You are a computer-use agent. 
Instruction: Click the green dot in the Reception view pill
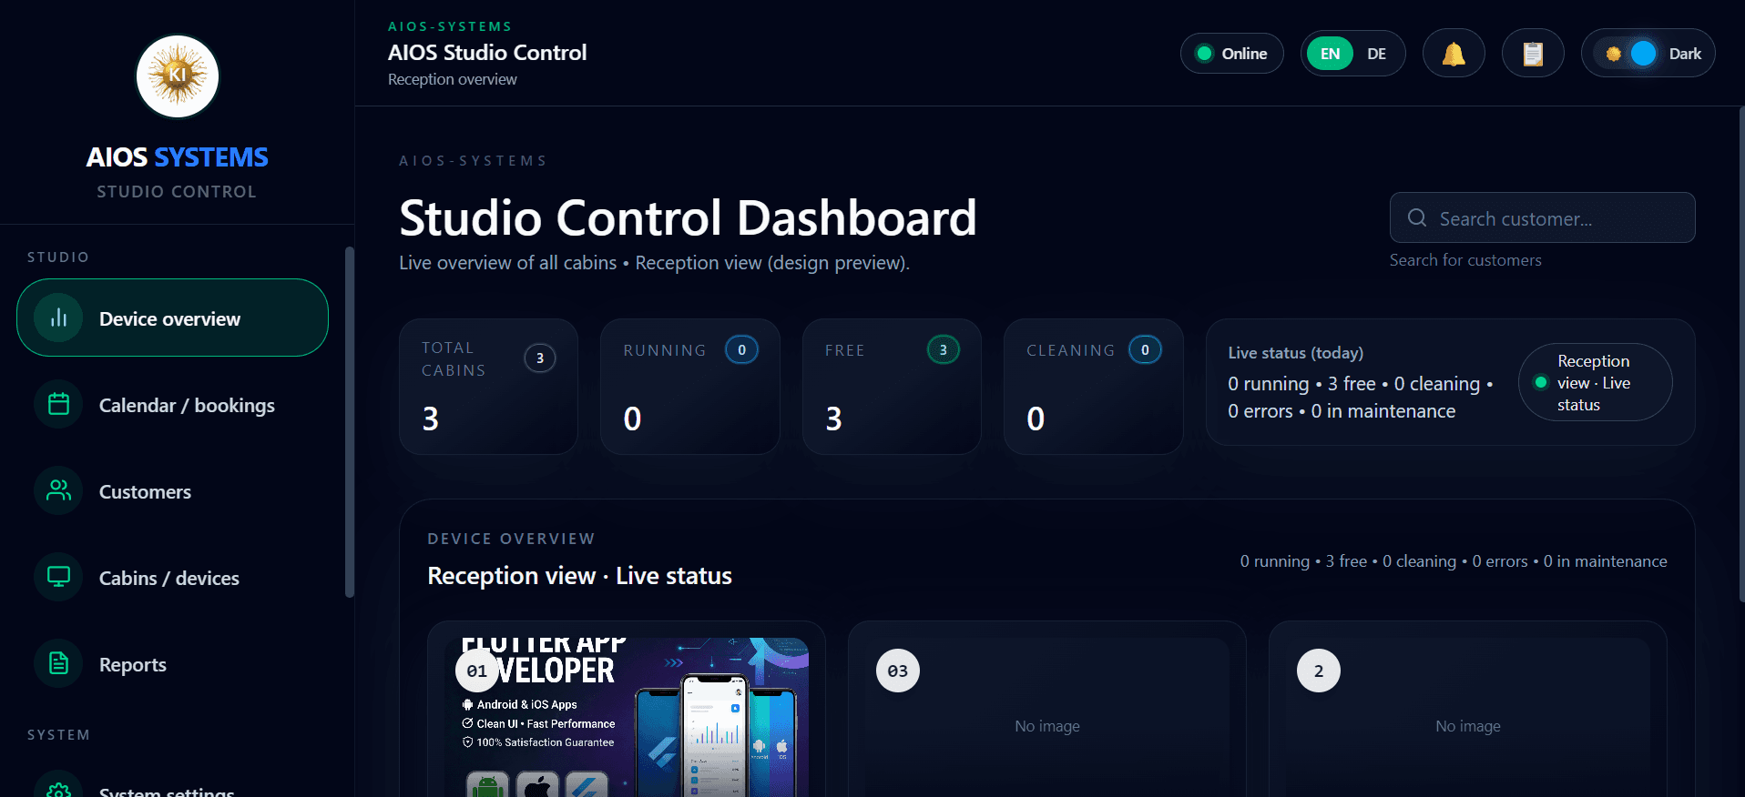(1541, 382)
